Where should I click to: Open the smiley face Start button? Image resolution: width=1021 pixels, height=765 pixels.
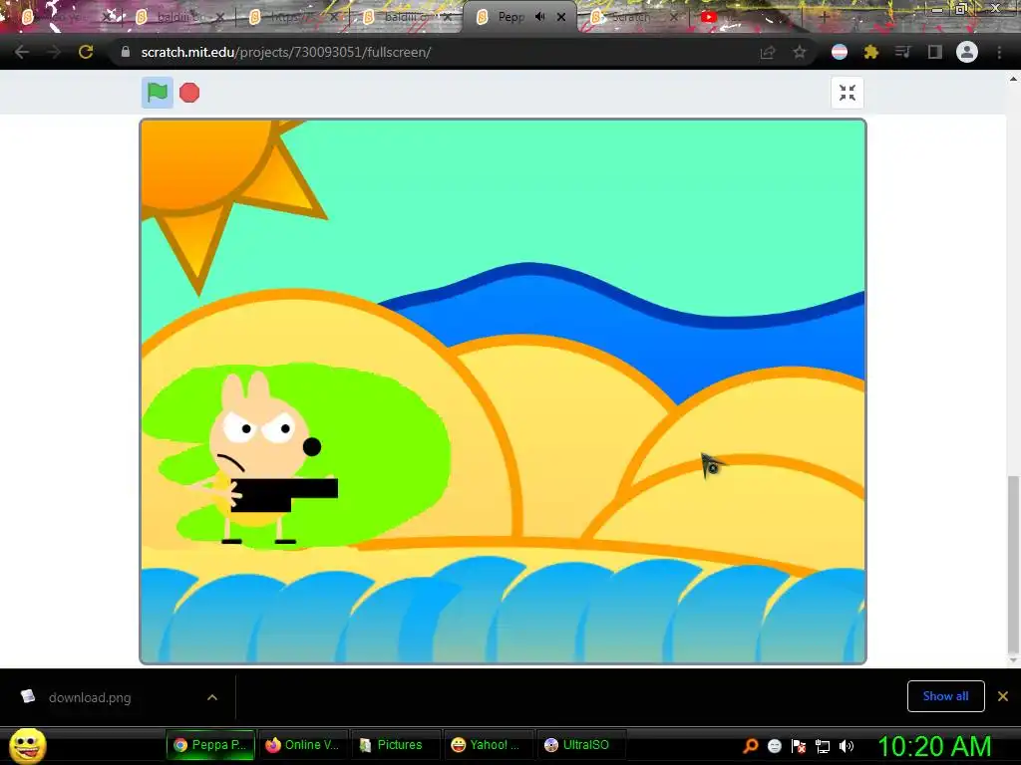[x=28, y=745]
